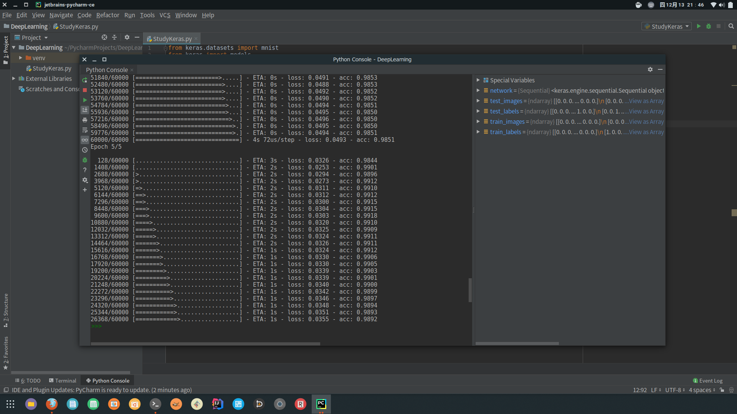View train_labels as Array
Image resolution: width=737 pixels, height=414 pixels.
(x=646, y=132)
